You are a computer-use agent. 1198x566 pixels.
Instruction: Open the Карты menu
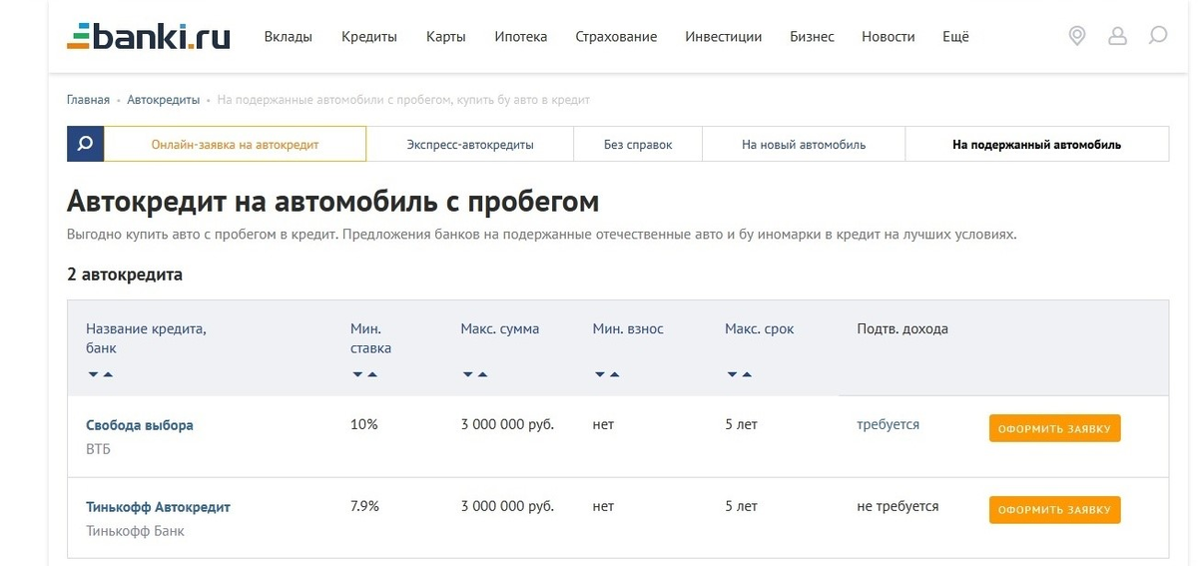tap(446, 37)
